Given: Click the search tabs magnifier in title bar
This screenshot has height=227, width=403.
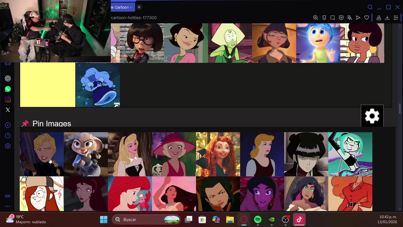Looking at the screenshot, I should [370, 7].
